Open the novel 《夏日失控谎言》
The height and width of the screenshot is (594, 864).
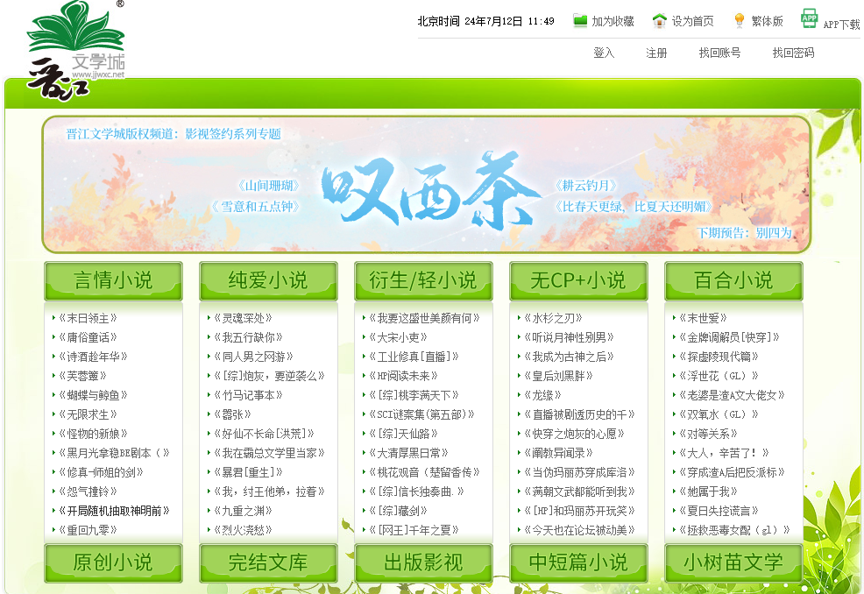tap(719, 511)
